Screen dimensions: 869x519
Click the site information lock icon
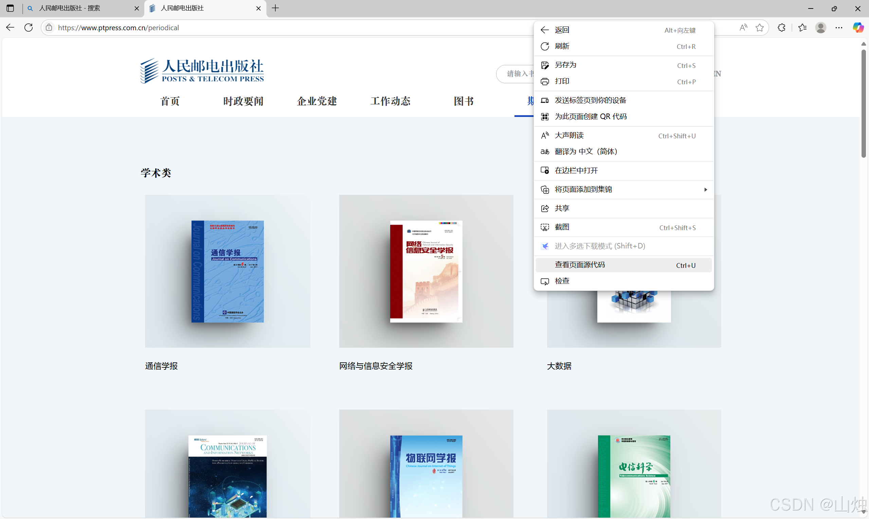(49, 28)
